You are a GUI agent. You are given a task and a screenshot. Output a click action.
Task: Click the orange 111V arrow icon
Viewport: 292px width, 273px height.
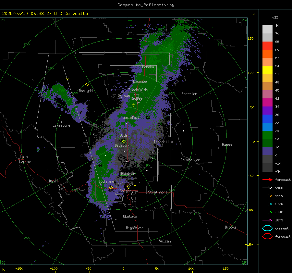tap(267, 196)
